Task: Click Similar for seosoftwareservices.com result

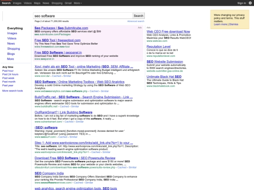Action: [x=89, y=182]
